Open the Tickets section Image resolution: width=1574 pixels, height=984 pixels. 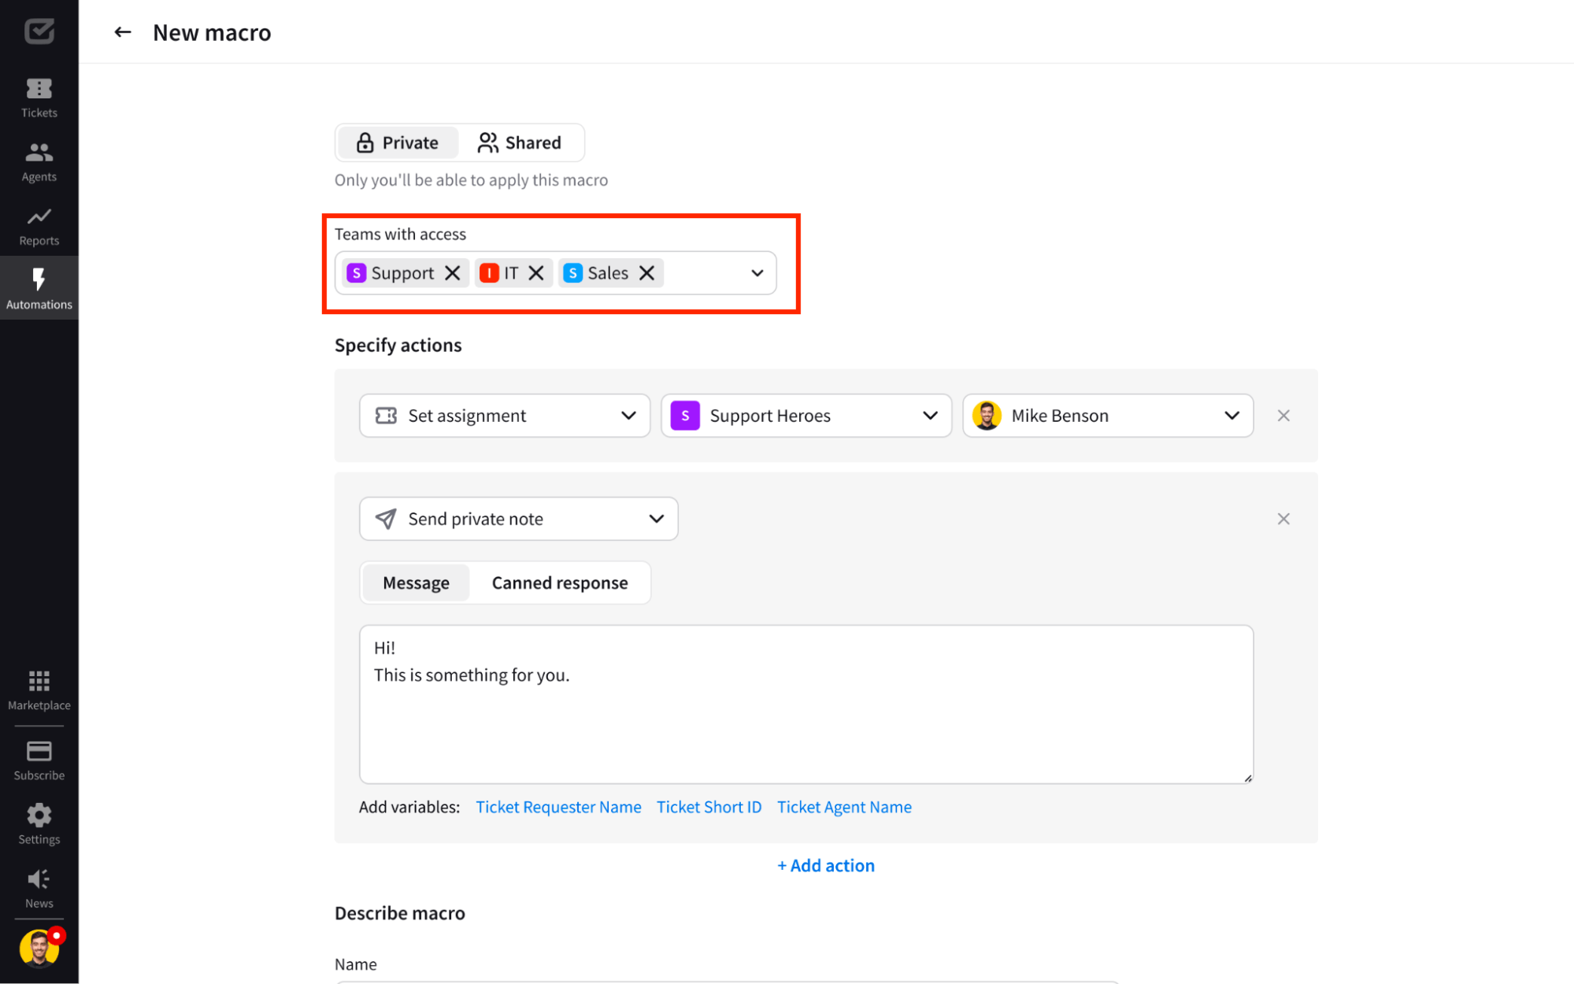[39, 98]
